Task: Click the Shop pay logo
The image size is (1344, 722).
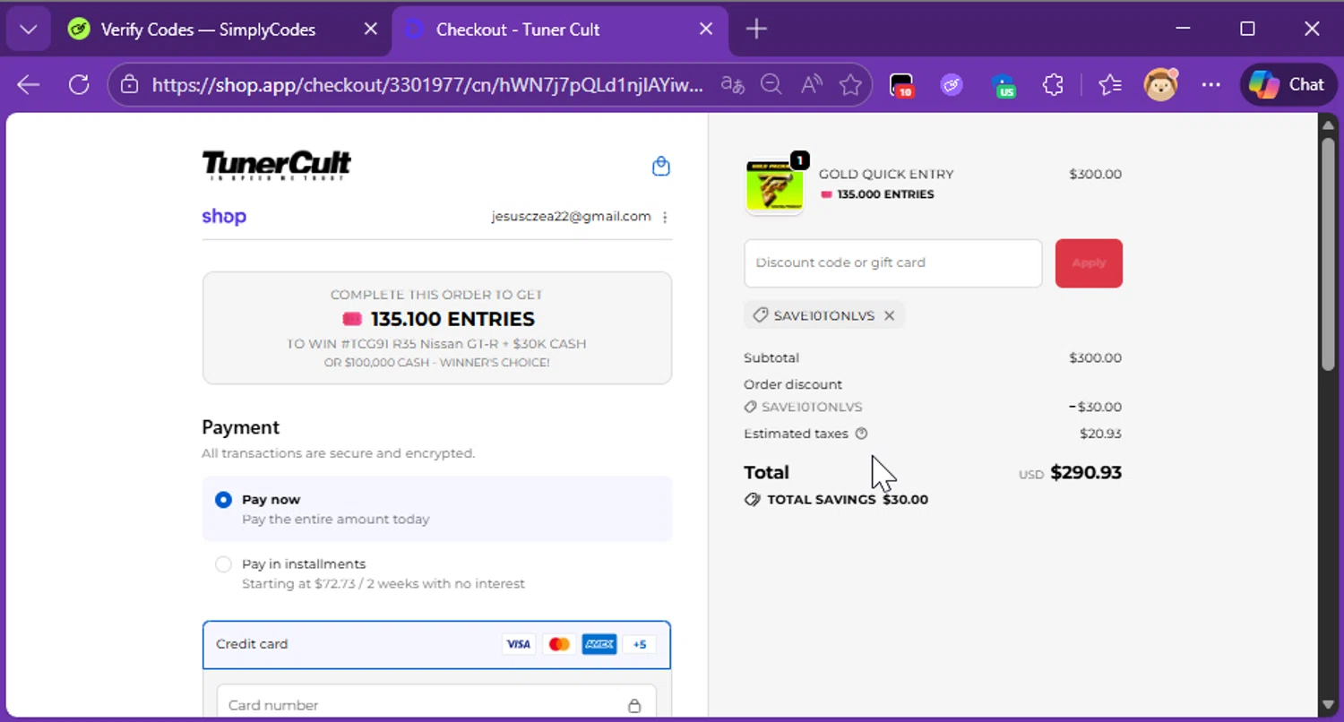Action: click(224, 216)
